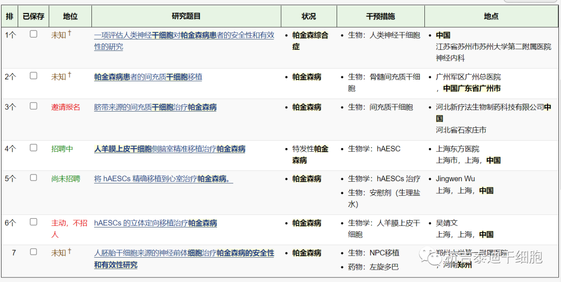This screenshot has height=282, width=561.
Task: Enable the checkbox in row 4
Action: pyautogui.click(x=33, y=147)
